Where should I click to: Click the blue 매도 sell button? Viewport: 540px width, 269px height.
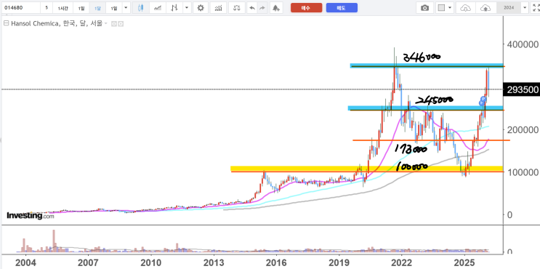(342, 7)
